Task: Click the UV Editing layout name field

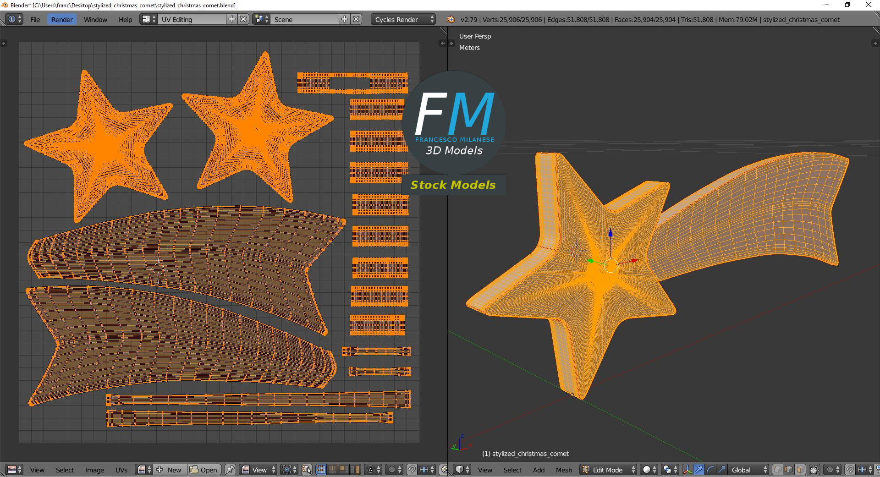Action: tap(192, 19)
